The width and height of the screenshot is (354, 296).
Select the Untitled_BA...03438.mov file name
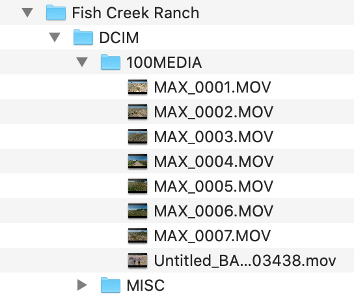[245, 261]
